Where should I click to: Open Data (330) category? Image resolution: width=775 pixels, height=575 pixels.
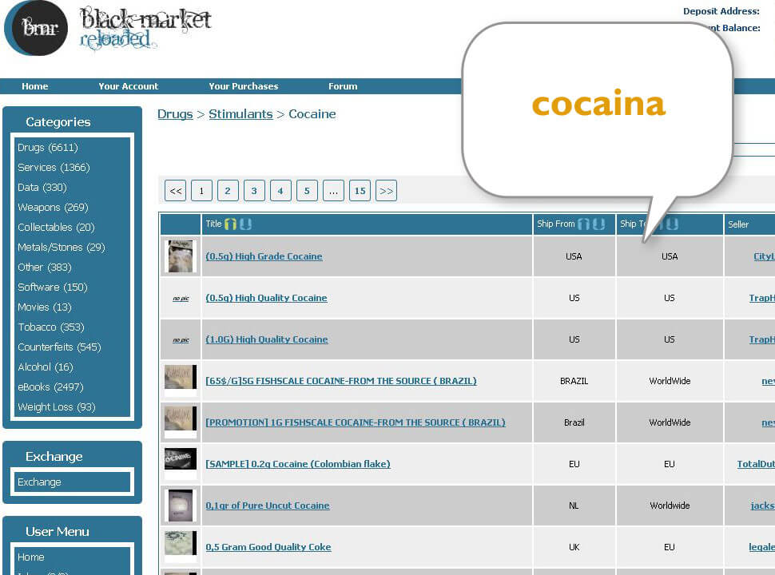click(x=42, y=187)
